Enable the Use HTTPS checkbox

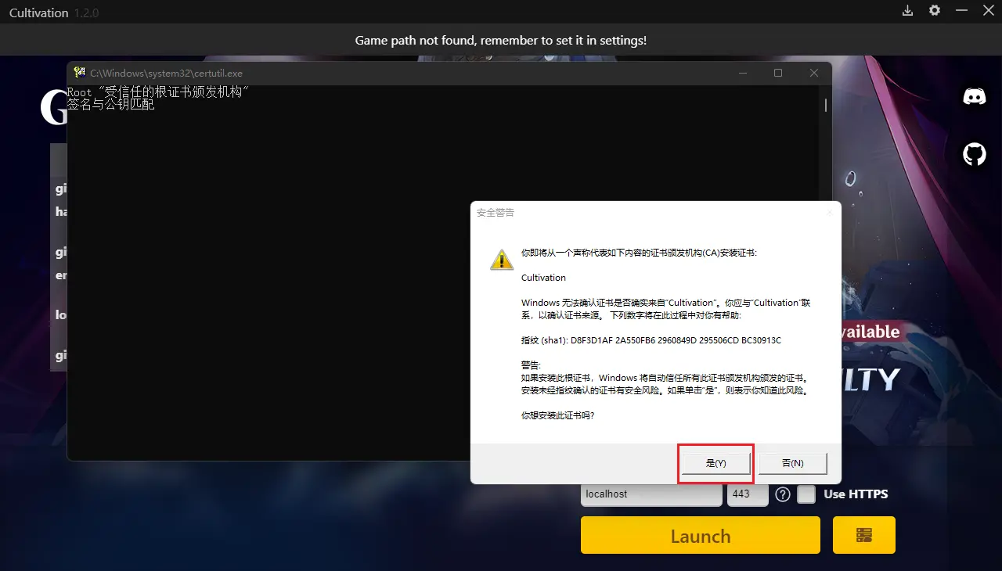[806, 494]
